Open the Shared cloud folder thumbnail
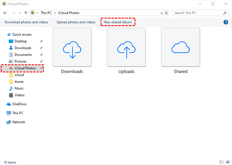Viewport: 232px width, 165px height. pyautogui.click(x=180, y=47)
